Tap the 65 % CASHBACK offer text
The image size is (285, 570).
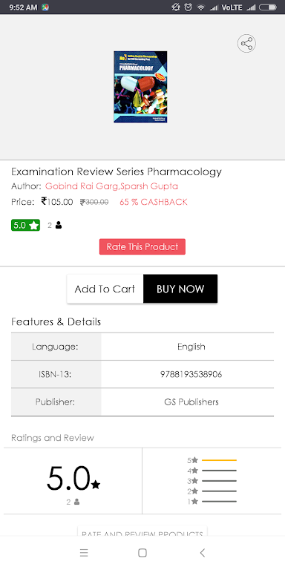pos(154,202)
